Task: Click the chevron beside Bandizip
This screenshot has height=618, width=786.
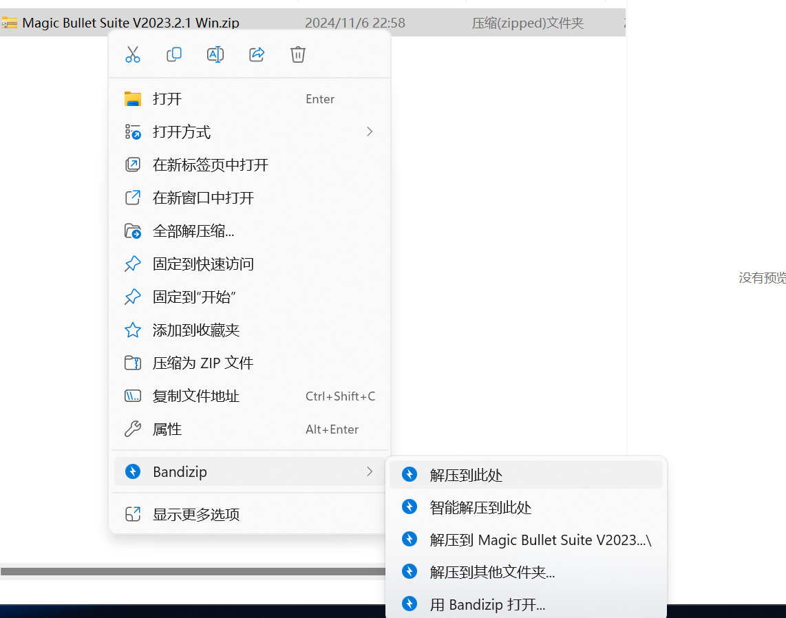Action: (x=370, y=471)
